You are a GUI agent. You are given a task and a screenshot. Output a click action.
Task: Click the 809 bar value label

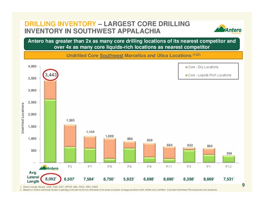149,140
